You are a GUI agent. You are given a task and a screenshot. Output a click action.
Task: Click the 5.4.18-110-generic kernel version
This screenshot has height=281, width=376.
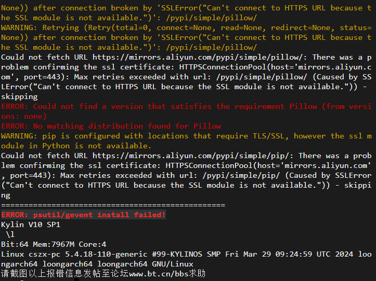[106, 254]
